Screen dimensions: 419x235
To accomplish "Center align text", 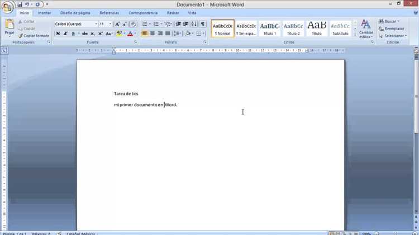I will pos(153,33).
